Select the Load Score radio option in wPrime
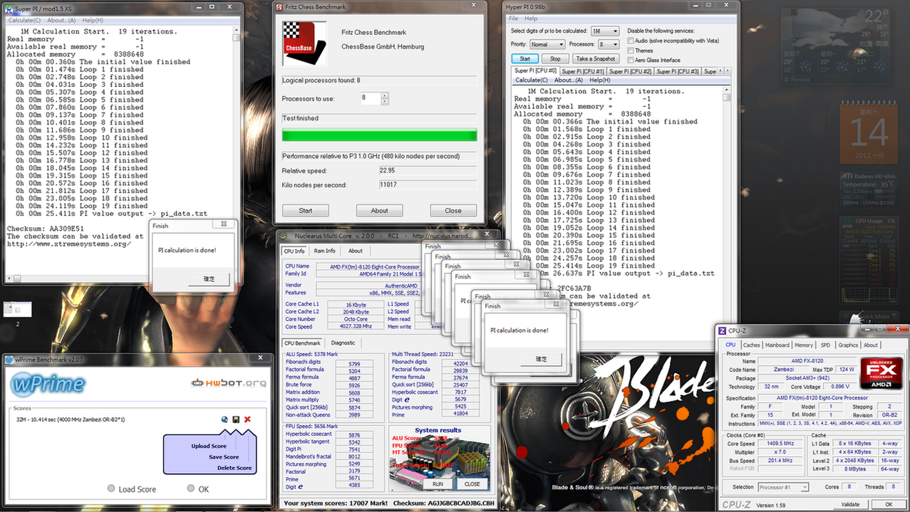 click(x=110, y=489)
